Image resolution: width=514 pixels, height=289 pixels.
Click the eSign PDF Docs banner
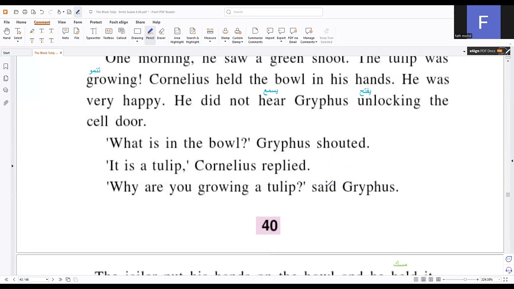[x=490, y=51]
